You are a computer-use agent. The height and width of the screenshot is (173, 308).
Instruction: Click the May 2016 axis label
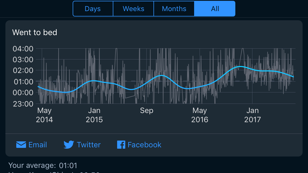click(200, 115)
